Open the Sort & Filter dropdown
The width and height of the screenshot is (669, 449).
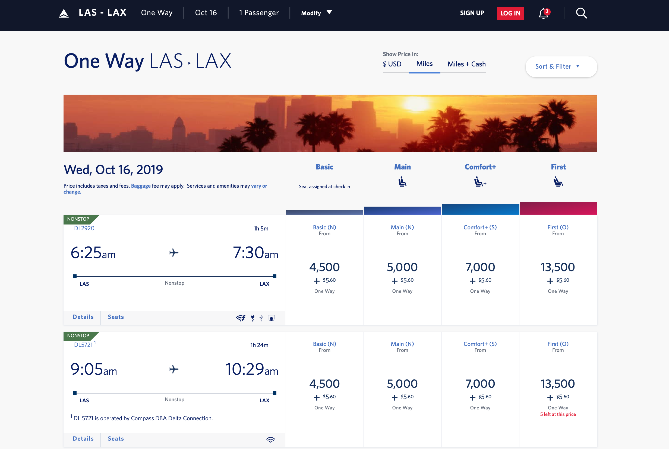[561, 66]
